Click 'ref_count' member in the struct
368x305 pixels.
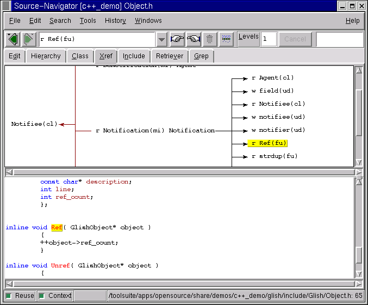tap(72, 197)
